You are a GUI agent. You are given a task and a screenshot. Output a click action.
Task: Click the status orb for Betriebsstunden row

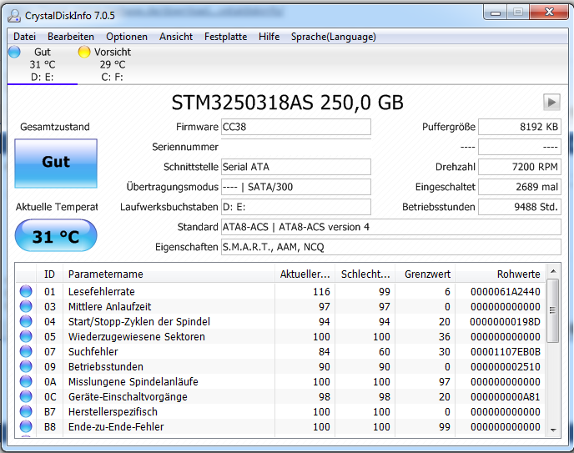click(26, 366)
